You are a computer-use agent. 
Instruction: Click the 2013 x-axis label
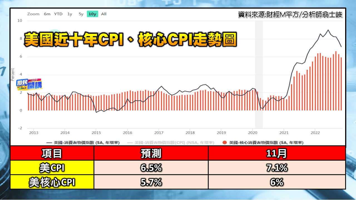34,132
